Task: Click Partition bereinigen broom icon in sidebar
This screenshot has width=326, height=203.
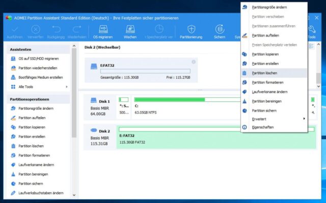Action: (13, 174)
